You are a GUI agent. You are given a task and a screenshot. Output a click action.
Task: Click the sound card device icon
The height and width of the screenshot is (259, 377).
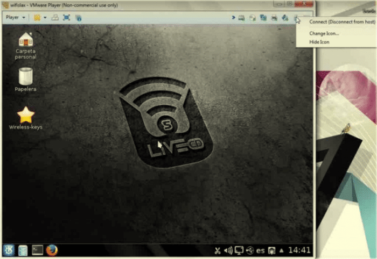pos(285,18)
